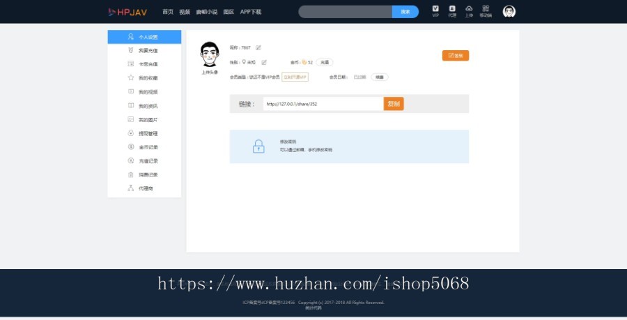Viewport: 627px width, 320px height.
Task: Click the share link URL field
Action: (323, 104)
